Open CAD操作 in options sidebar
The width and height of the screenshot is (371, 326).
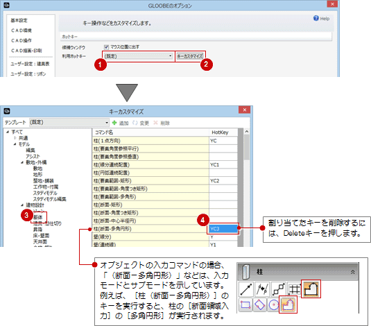pos(21,40)
